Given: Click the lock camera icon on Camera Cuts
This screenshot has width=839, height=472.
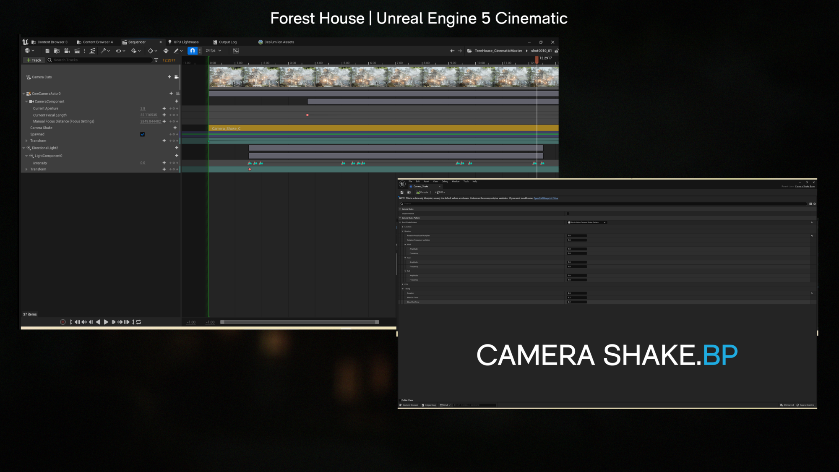Looking at the screenshot, I should (x=177, y=77).
